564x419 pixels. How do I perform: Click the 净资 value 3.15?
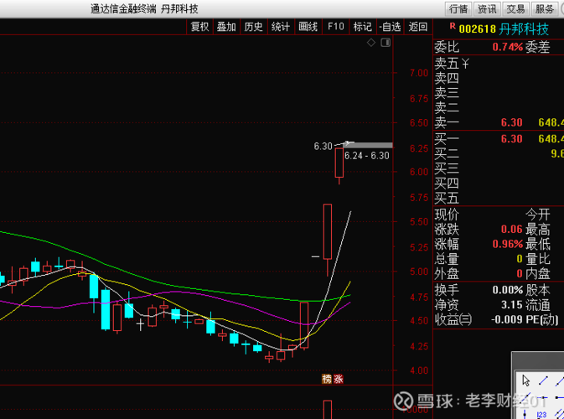tap(511, 305)
